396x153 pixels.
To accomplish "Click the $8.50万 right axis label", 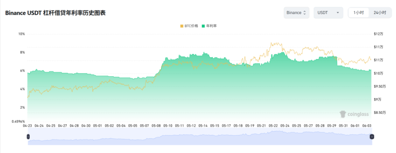I will 380,113.
